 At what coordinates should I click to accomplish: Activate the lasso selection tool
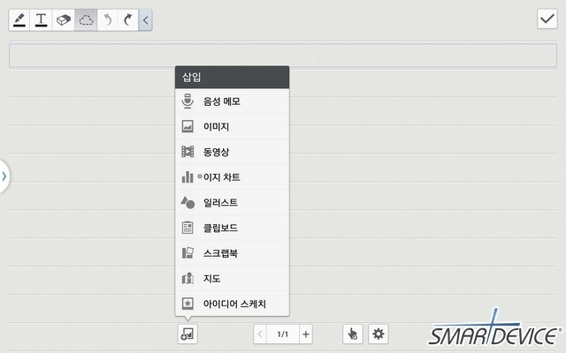pyautogui.click(x=86, y=20)
